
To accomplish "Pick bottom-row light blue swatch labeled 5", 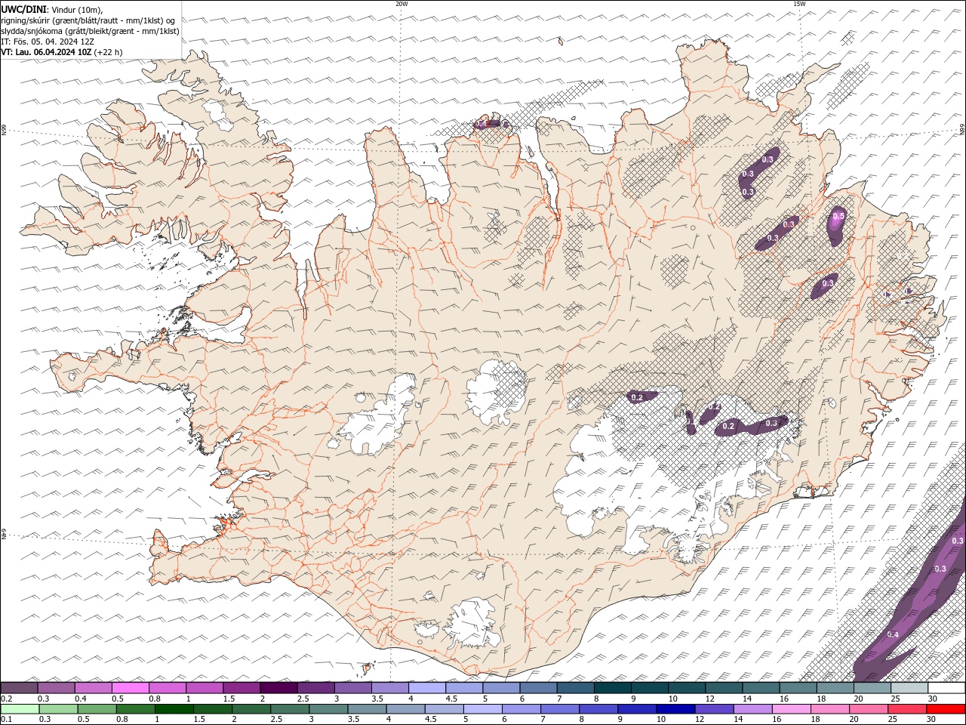I will click(x=482, y=709).
